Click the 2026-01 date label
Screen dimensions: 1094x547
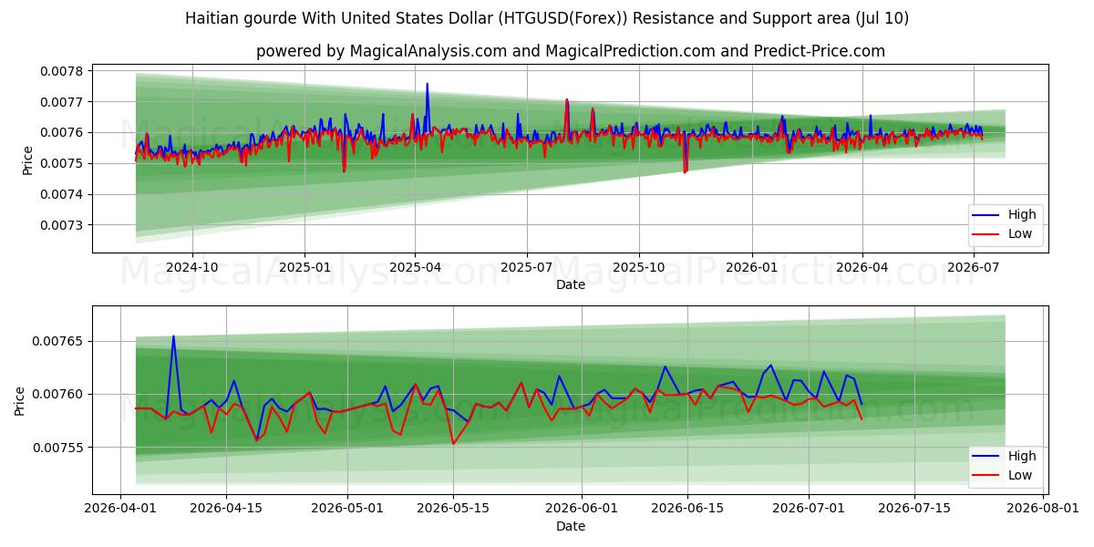pyautogui.click(x=751, y=268)
